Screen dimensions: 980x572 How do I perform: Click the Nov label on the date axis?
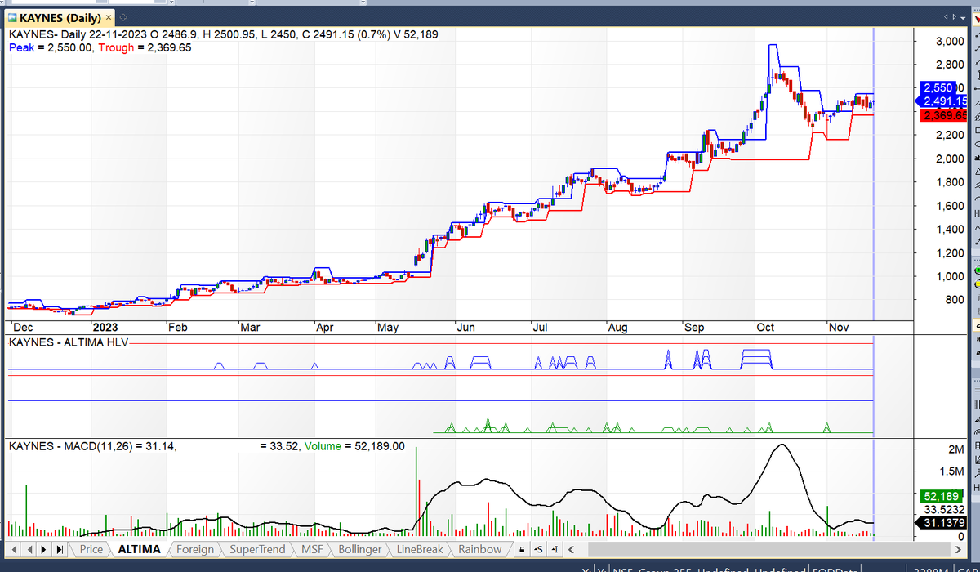(x=838, y=328)
